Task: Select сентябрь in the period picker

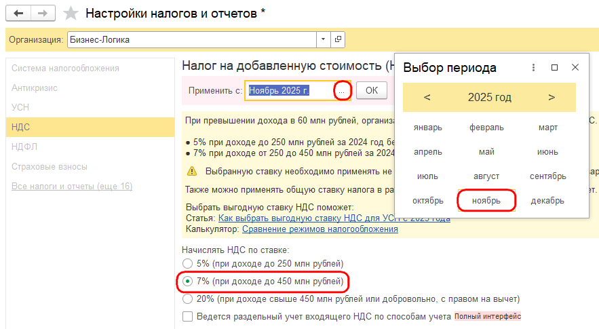Action: click(548, 176)
